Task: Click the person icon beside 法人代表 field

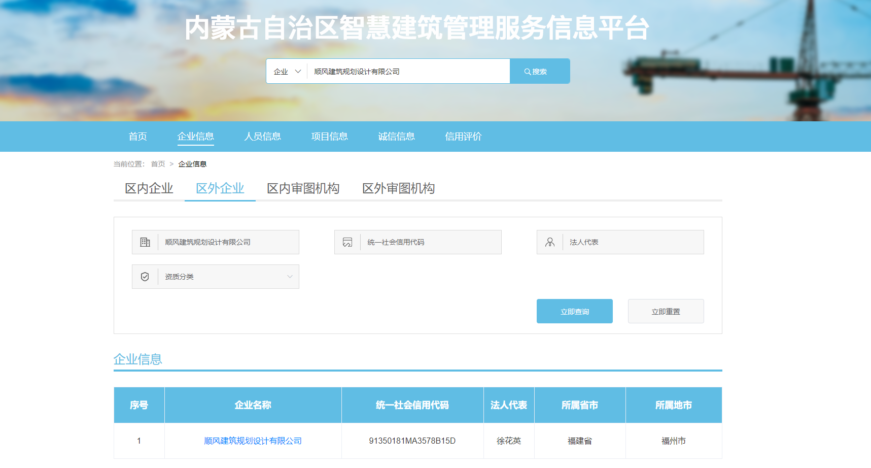Action: click(x=550, y=242)
